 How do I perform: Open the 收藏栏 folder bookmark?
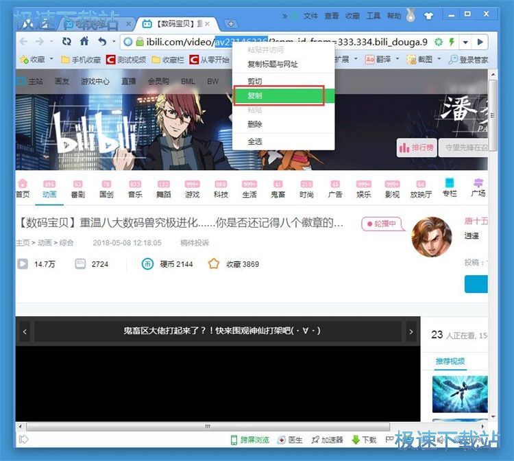[168, 60]
